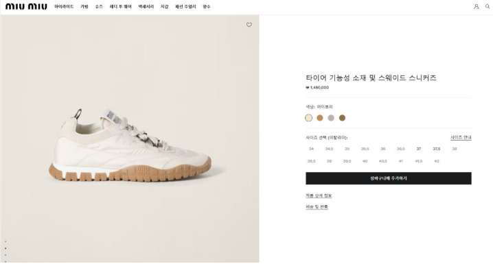Viewport: 493px width, 266px height.
Task: Open the 가방 menu
Action: [x=84, y=7]
